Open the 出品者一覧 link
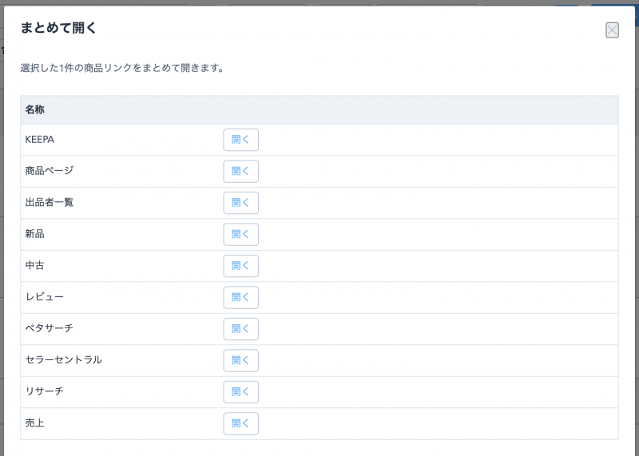This screenshot has height=456, width=639. [x=241, y=203]
